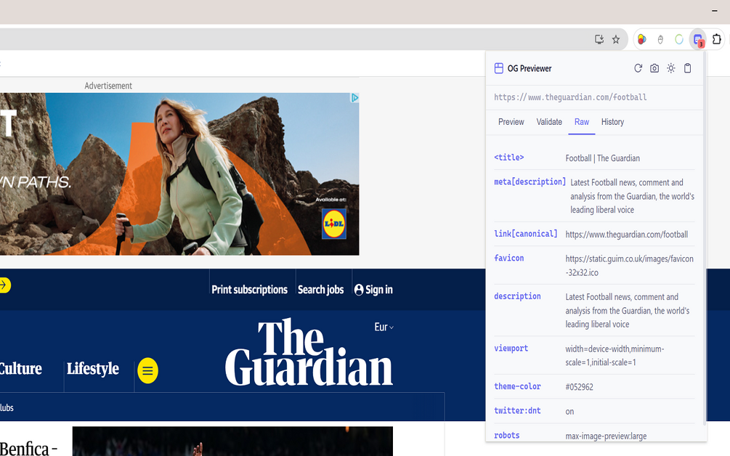Click the theme-color key label
This screenshot has width=730, height=456.
click(517, 386)
